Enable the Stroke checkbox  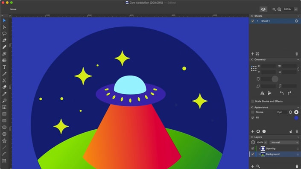point(253,112)
